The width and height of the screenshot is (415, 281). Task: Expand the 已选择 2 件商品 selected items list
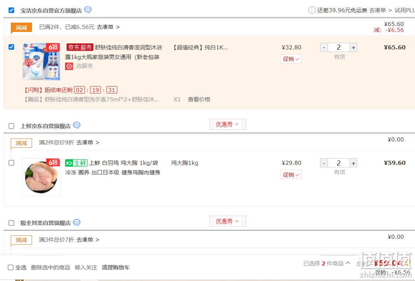326,263
